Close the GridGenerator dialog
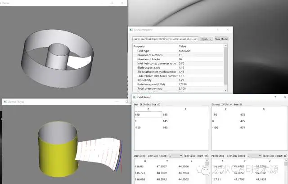This screenshot has height=184, width=288. pos(228,30)
